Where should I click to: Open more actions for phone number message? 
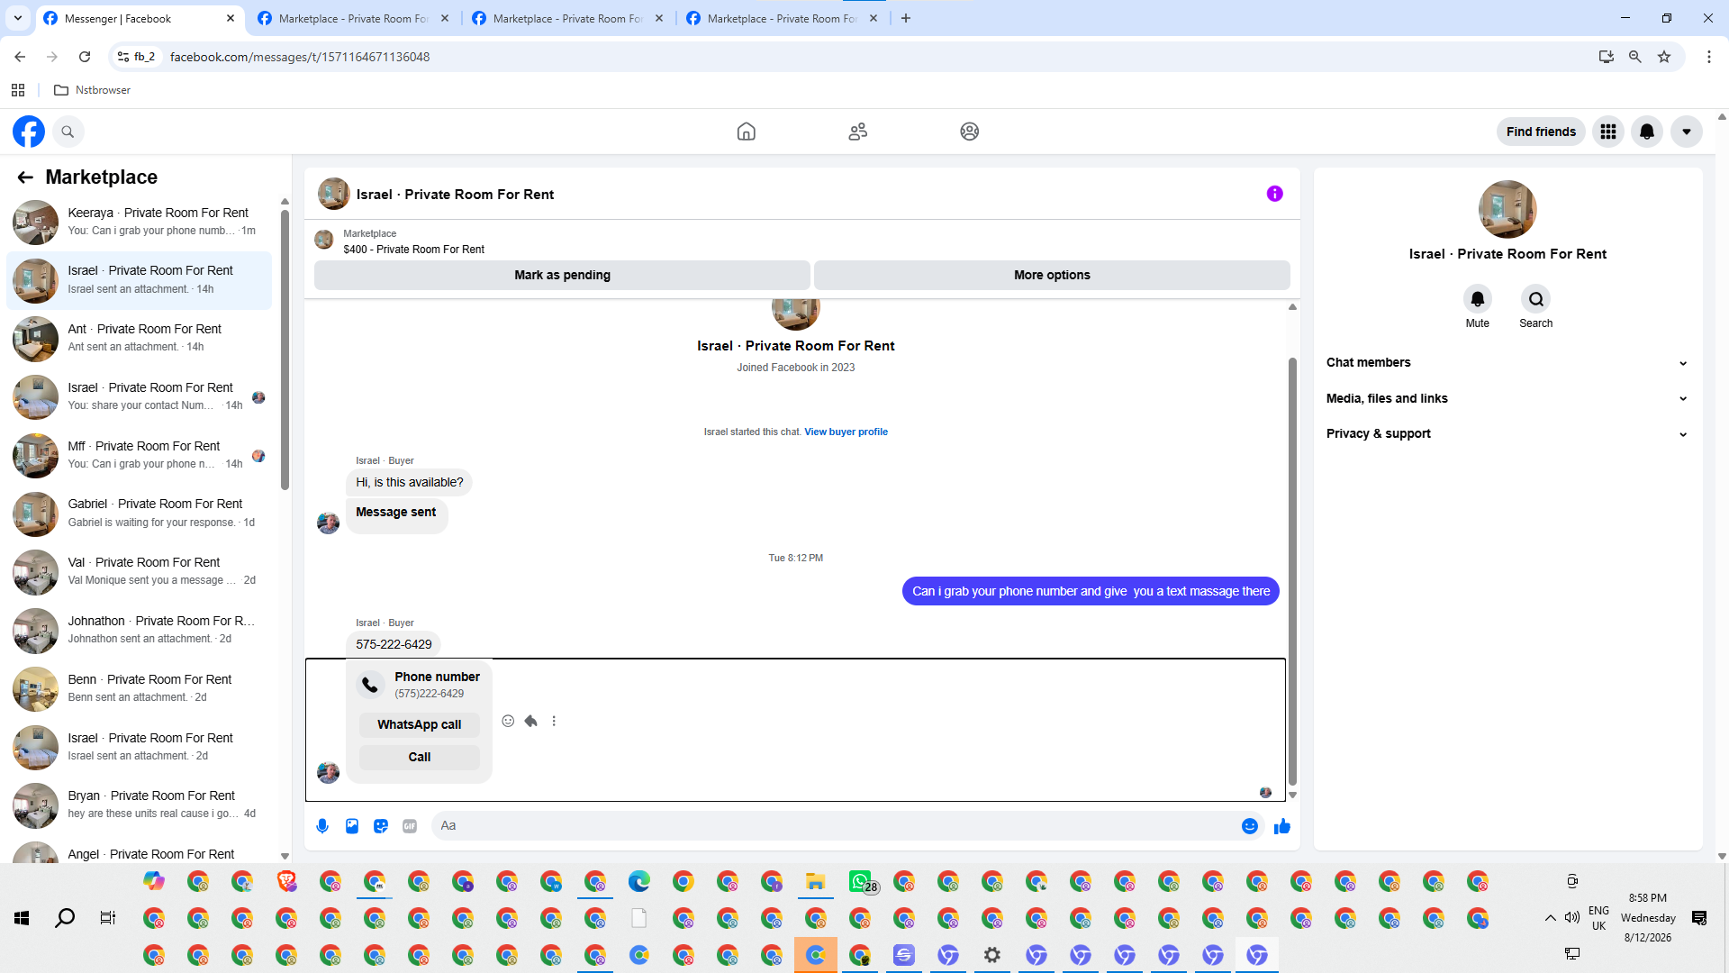click(x=554, y=721)
